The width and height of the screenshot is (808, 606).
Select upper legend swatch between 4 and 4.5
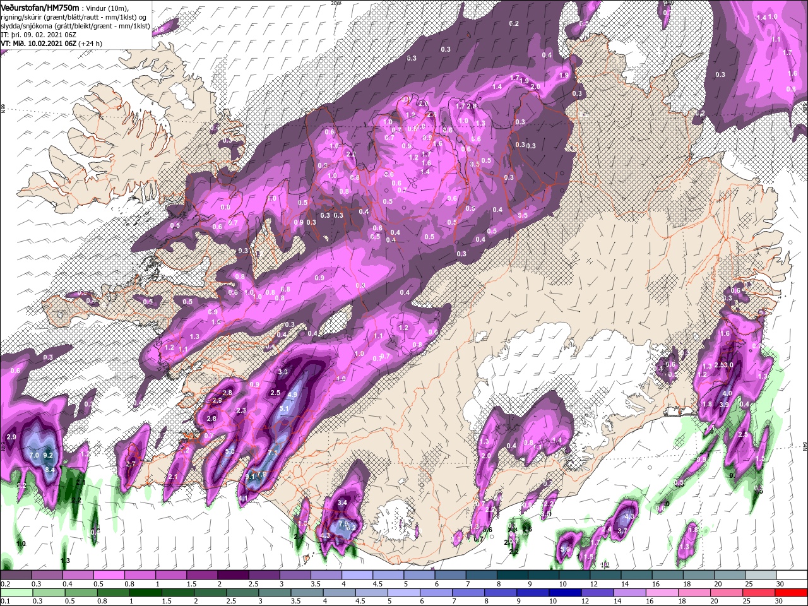pyautogui.click(x=357, y=575)
